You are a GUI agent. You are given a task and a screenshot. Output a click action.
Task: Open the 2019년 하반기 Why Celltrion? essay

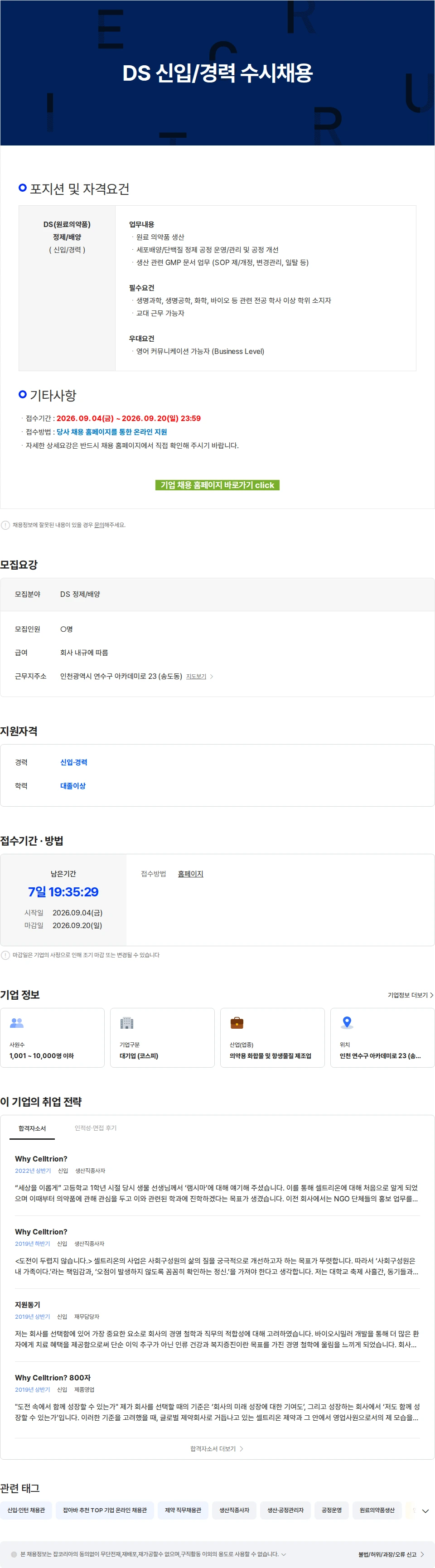tap(217, 1252)
